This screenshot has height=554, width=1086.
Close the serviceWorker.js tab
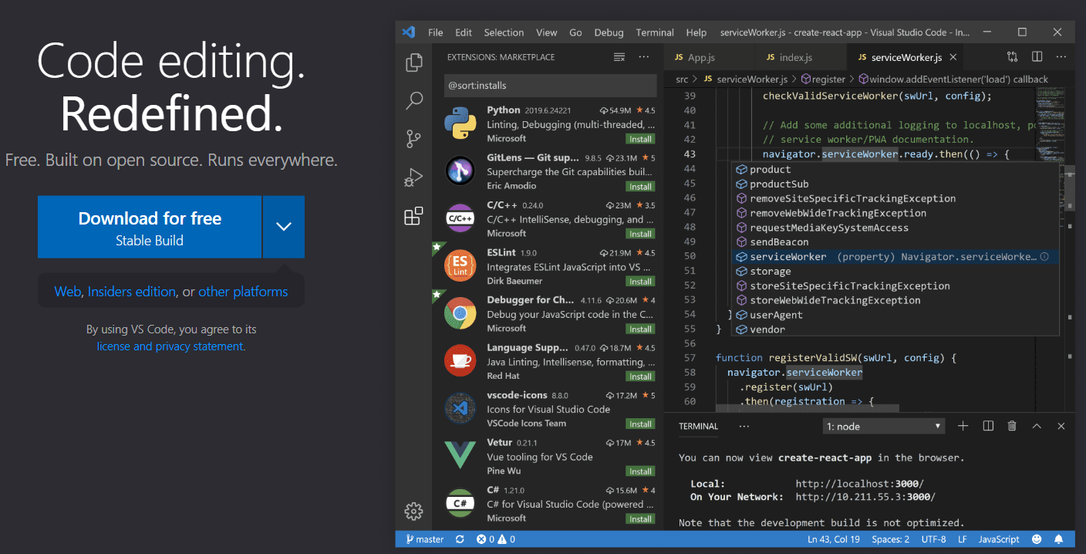pyautogui.click(x=953, y=57)
